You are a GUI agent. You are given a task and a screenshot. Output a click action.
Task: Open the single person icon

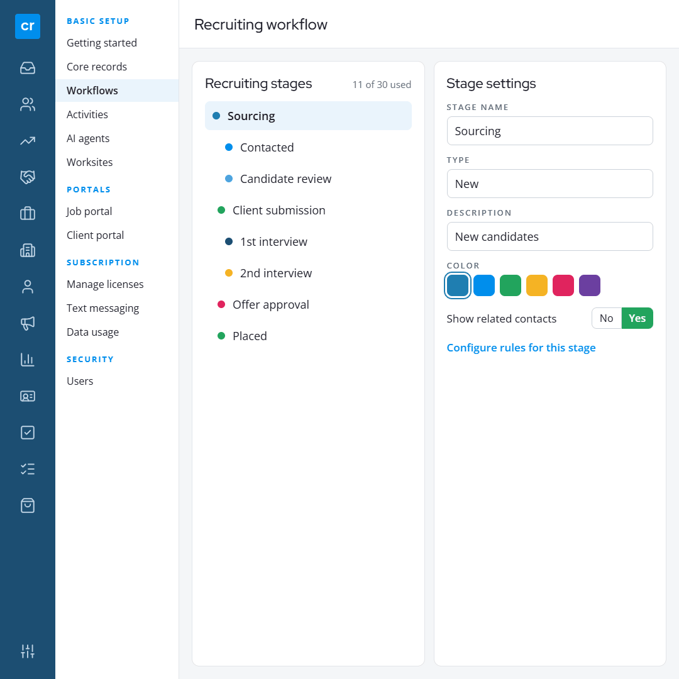(x=28, y=287)
